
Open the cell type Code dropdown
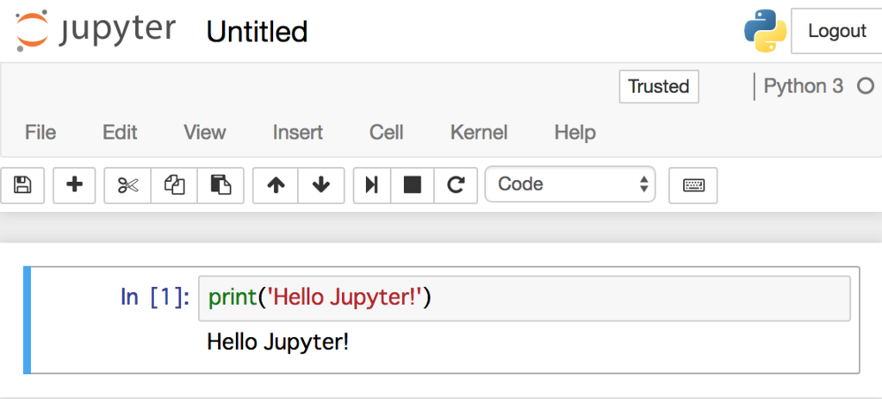(570, 184)
